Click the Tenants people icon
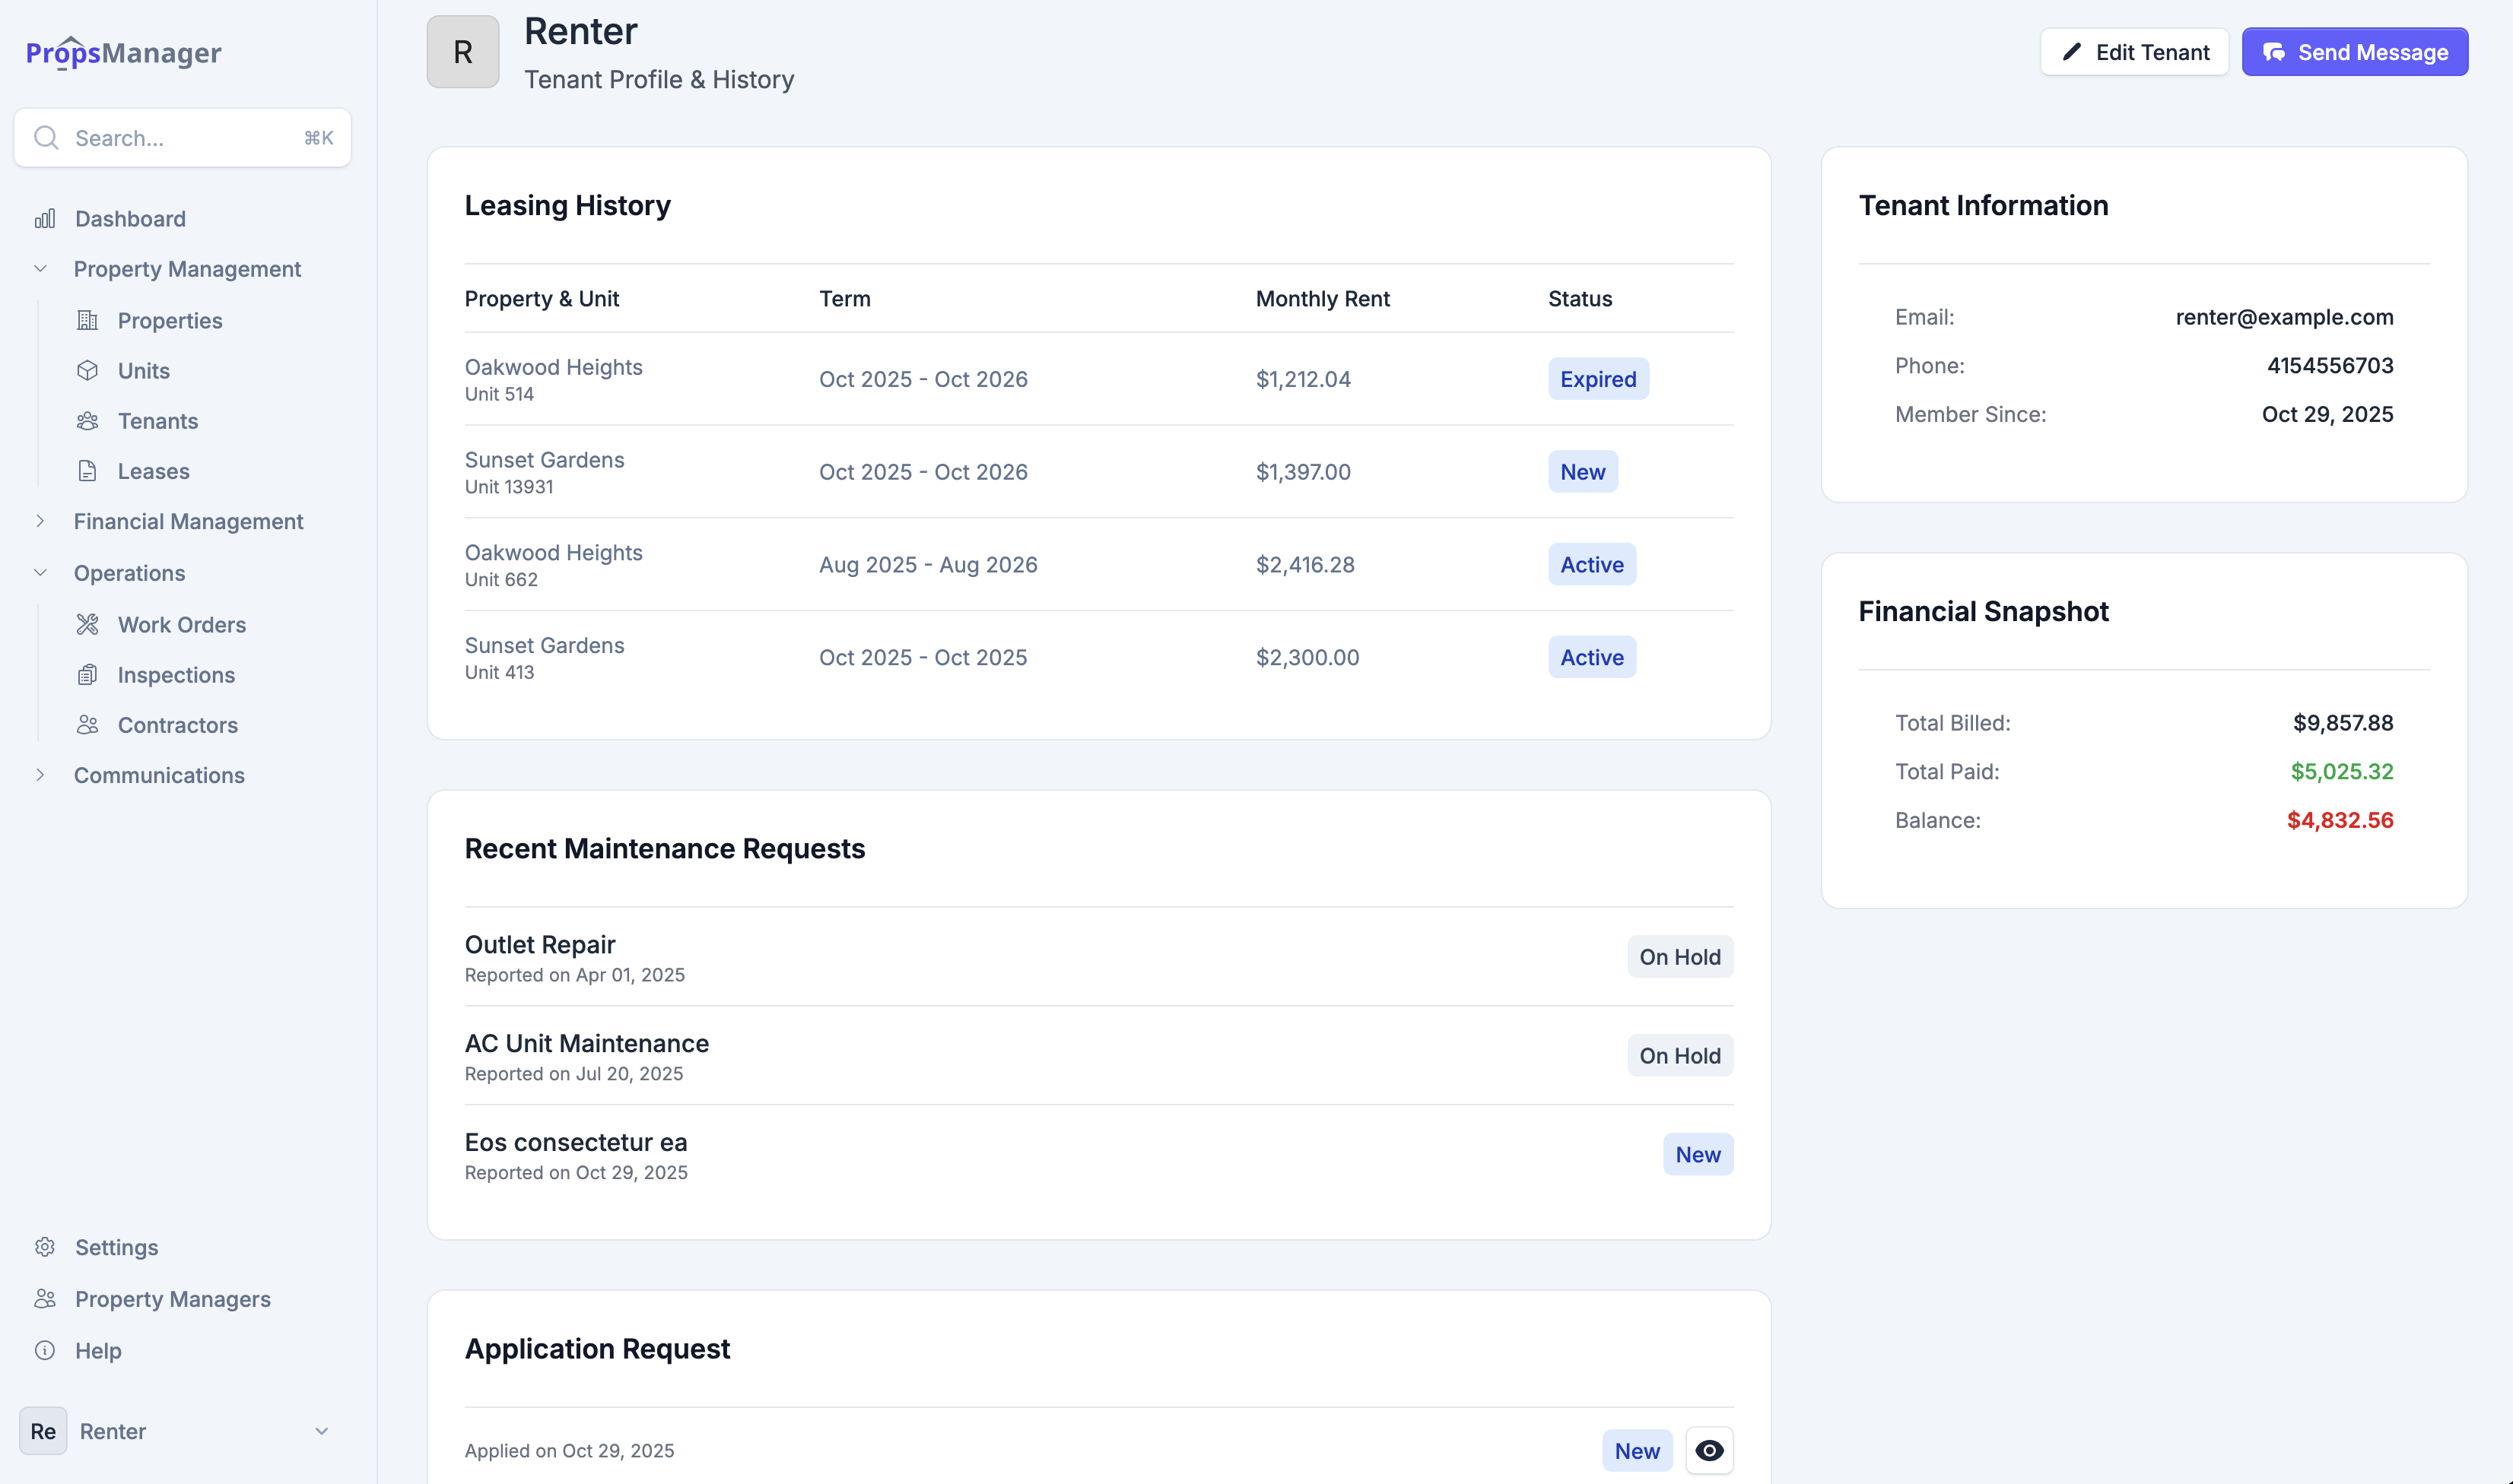The image size is (2513, 1484). tap(88, 421)
